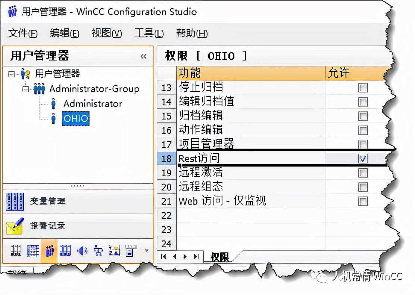
Task: Select the highlighted User Administrator people icon
Action: pos(49,251)
